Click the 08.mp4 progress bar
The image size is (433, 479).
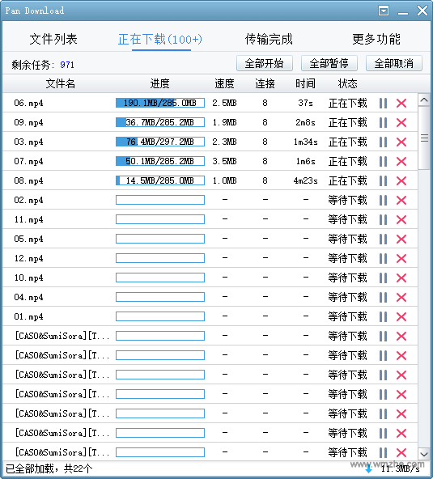click(x=160, y=180)
